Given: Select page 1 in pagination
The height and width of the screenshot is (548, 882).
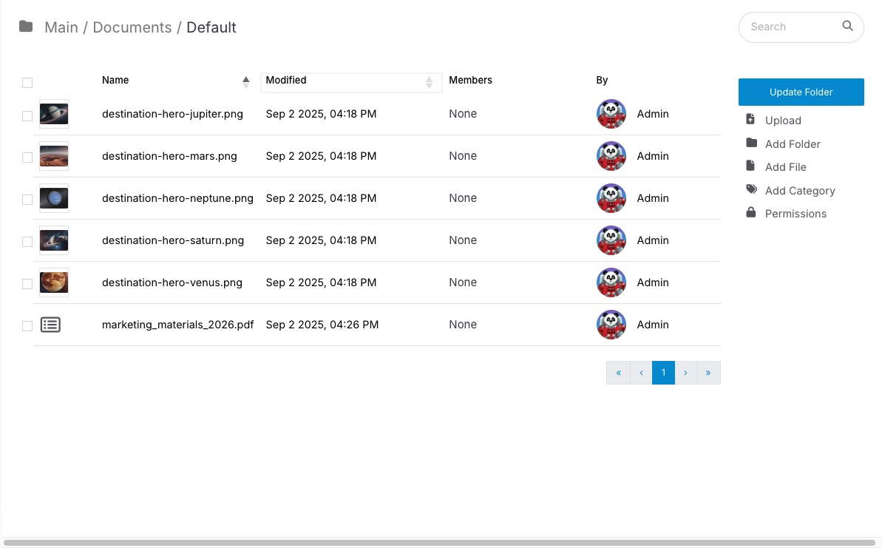Looking at the screenshot, I should click(x=664, y=373).
